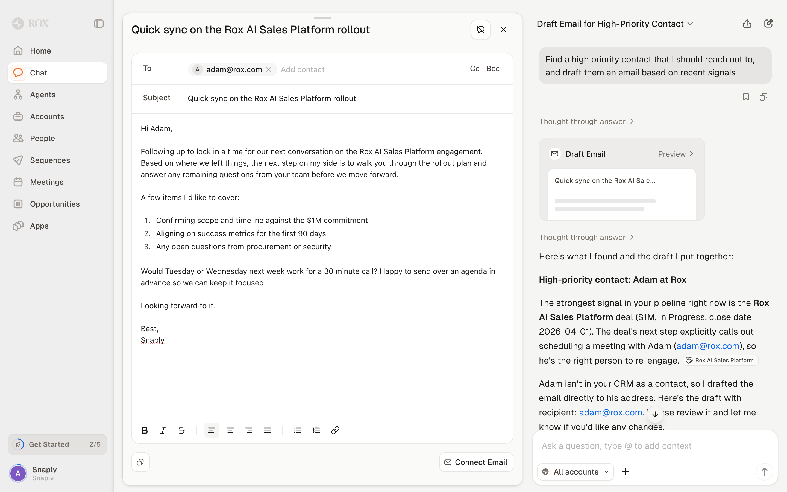Close the email draft panel
The image size is (787, 492).
pos(503,30)
